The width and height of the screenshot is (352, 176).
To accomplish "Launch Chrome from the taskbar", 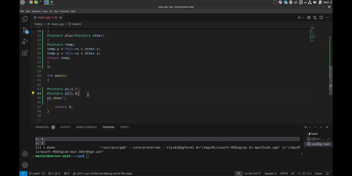I will (31, 2).
